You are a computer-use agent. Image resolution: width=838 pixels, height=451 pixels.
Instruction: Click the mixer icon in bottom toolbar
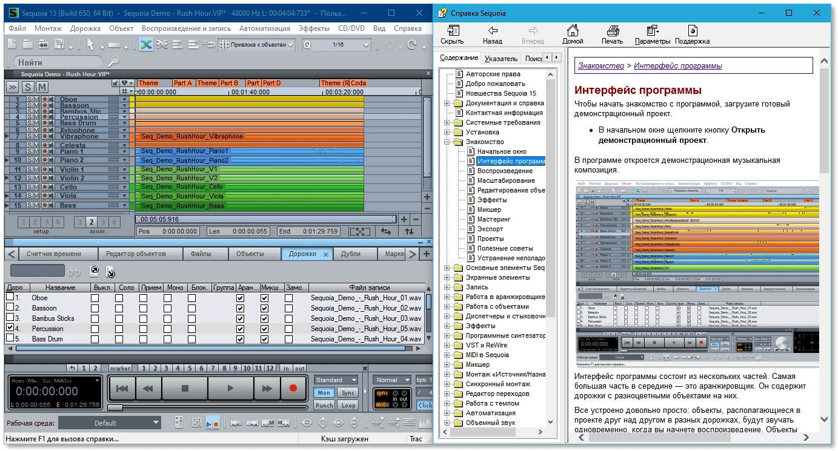[196, 423]
